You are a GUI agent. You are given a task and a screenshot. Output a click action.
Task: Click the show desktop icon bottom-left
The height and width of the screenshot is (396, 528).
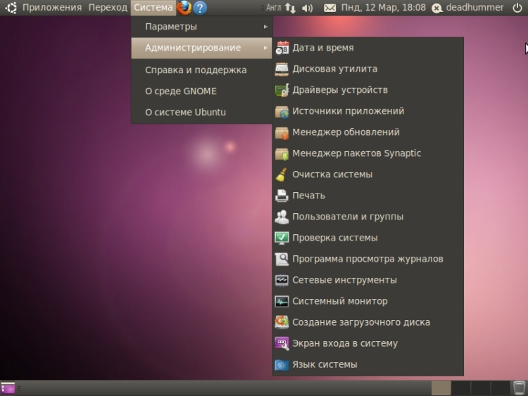8,388
